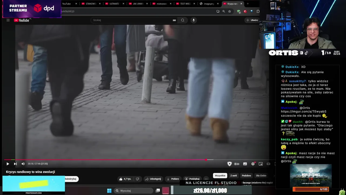Select the Dla Ciebie filter chip
The width and height of the screenshot is (346, 195).
pyautogui.click(x=261, y=175)
